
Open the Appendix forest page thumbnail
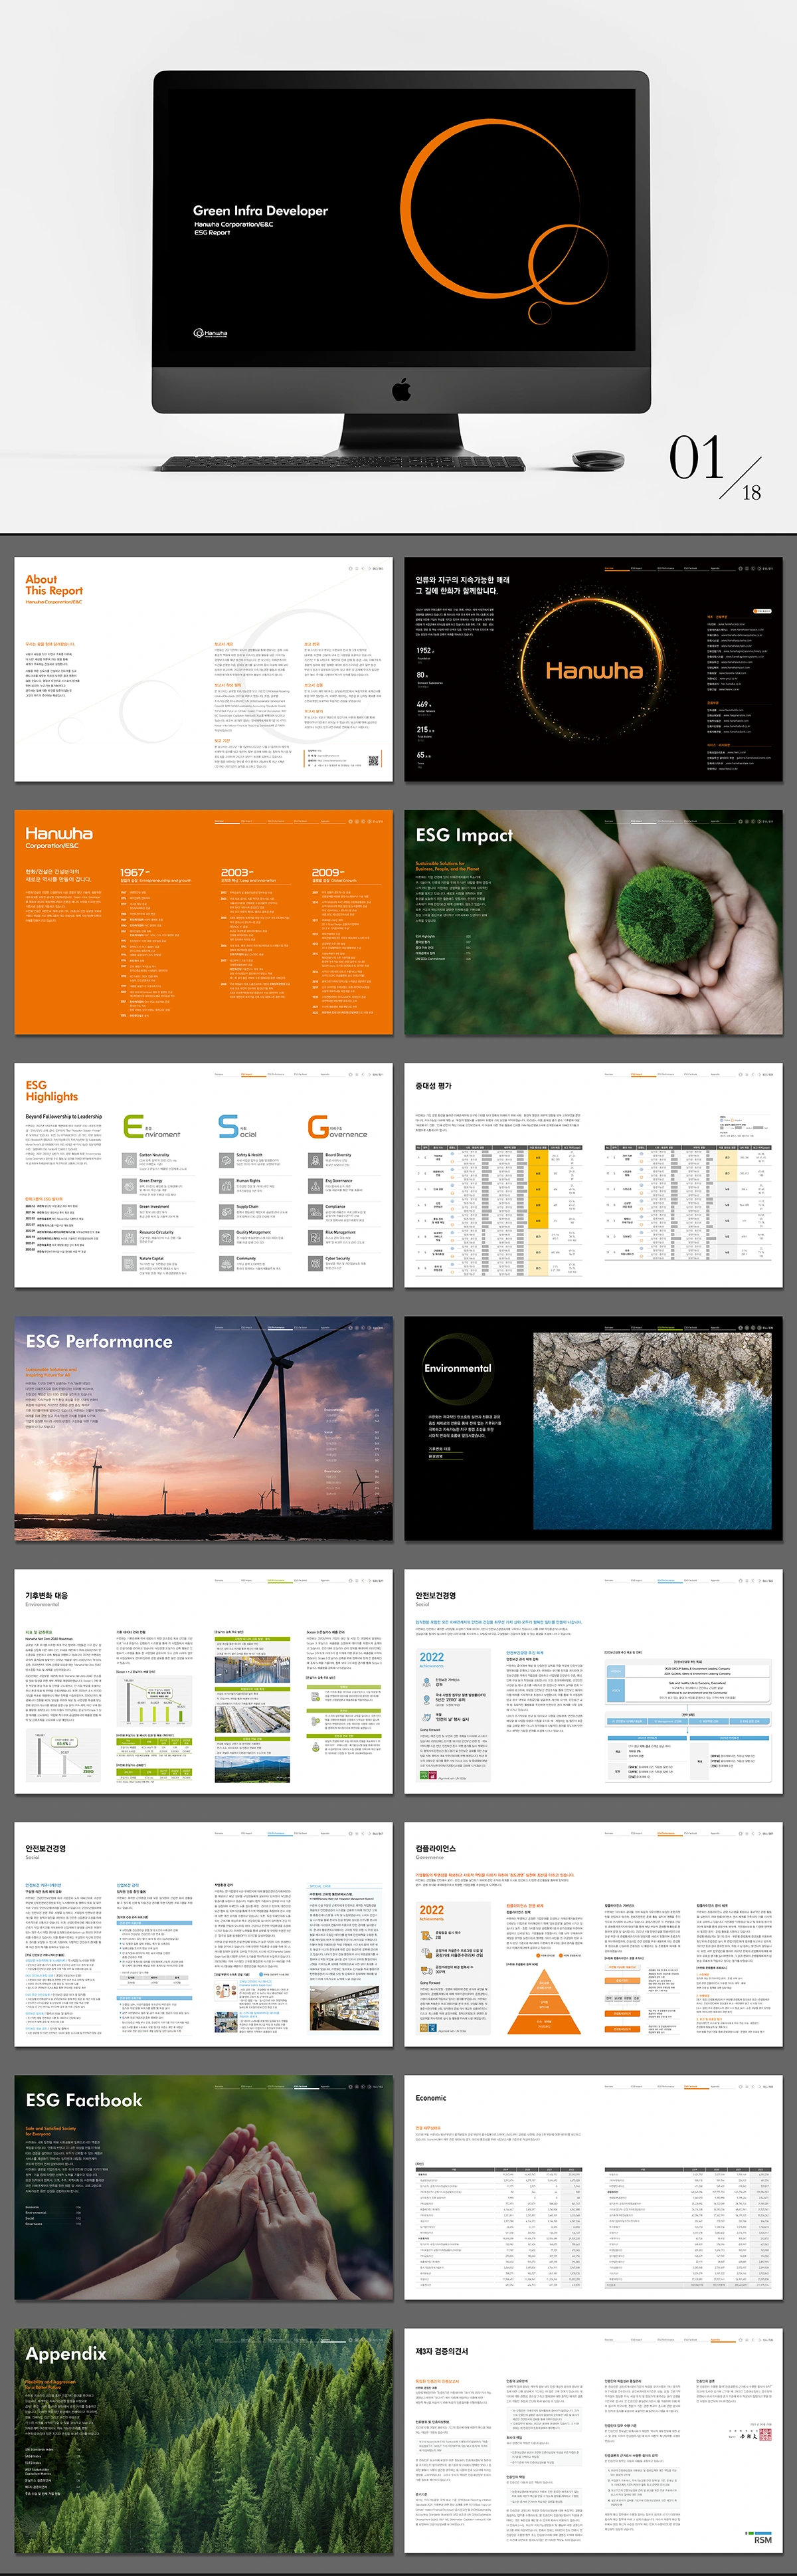coord(204,2440)
